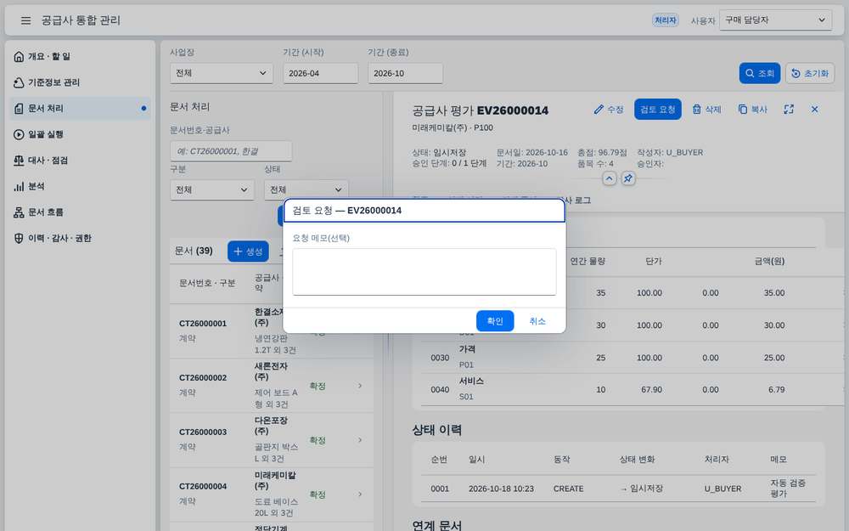The width and height of the screenshot is (849, 531).
Task: Select document row CT26000002
Action: (272, 385)
